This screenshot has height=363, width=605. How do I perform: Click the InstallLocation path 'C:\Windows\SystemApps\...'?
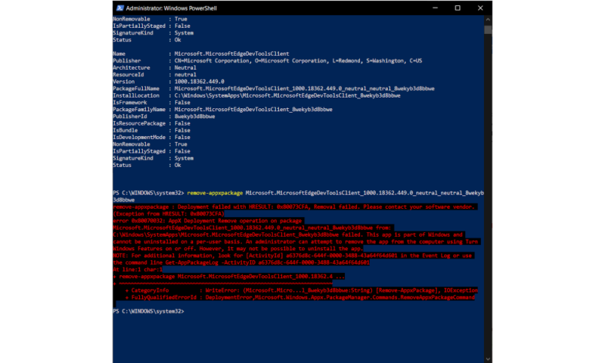coord(287,95)
